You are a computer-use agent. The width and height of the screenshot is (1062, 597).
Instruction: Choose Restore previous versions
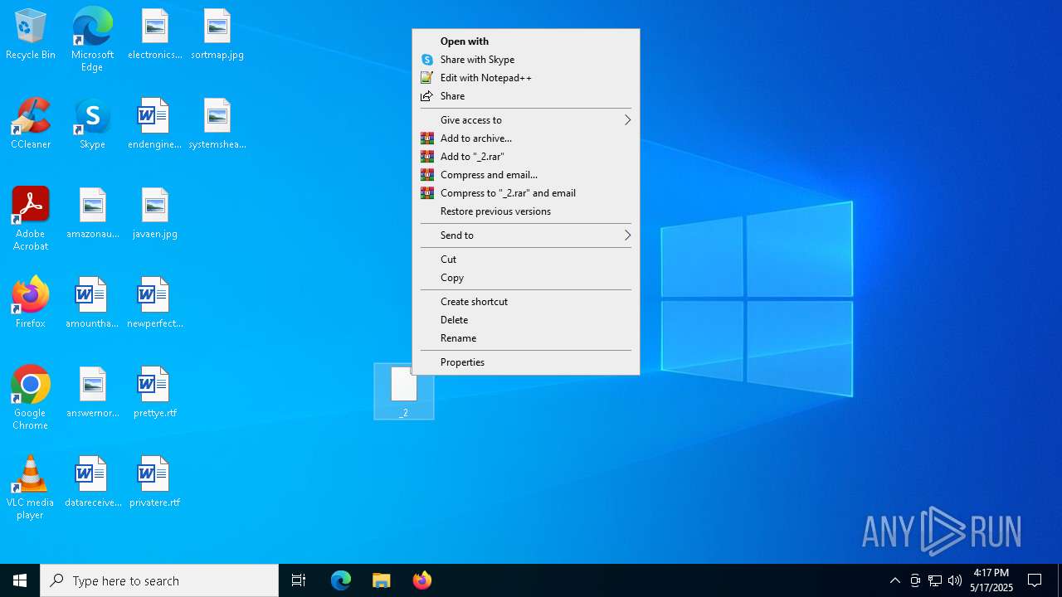tap(526, 211)
